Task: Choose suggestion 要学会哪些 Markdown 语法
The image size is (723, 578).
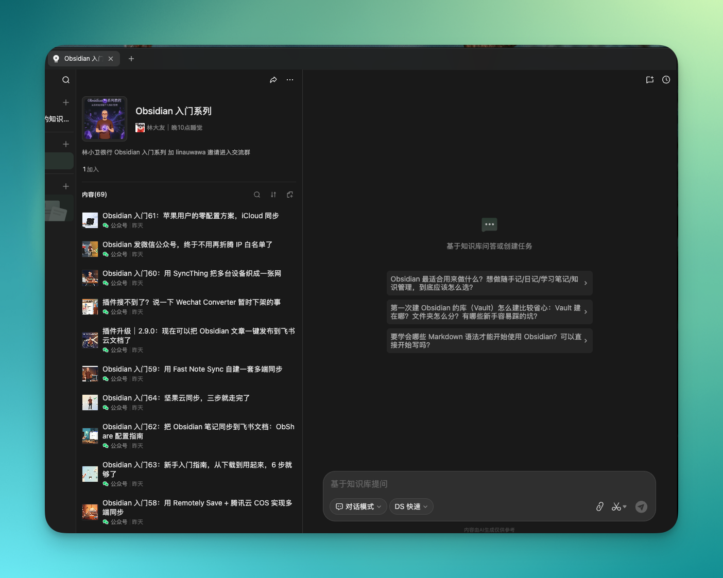Action: pos(489,341)
